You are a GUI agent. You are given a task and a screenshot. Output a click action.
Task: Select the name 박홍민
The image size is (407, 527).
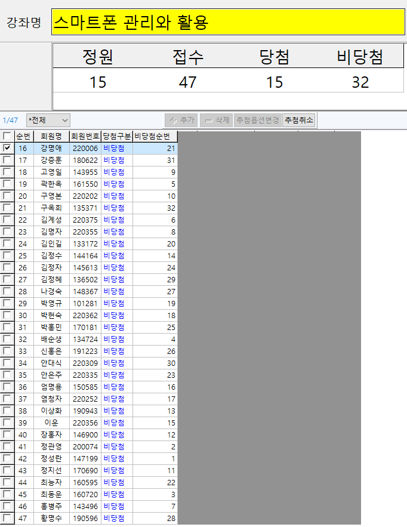tap(51, 327)
